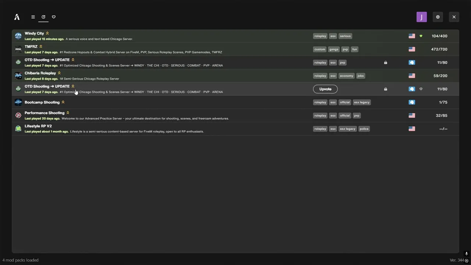Click the US flag in Performance Shooting row

pos(412,116)
